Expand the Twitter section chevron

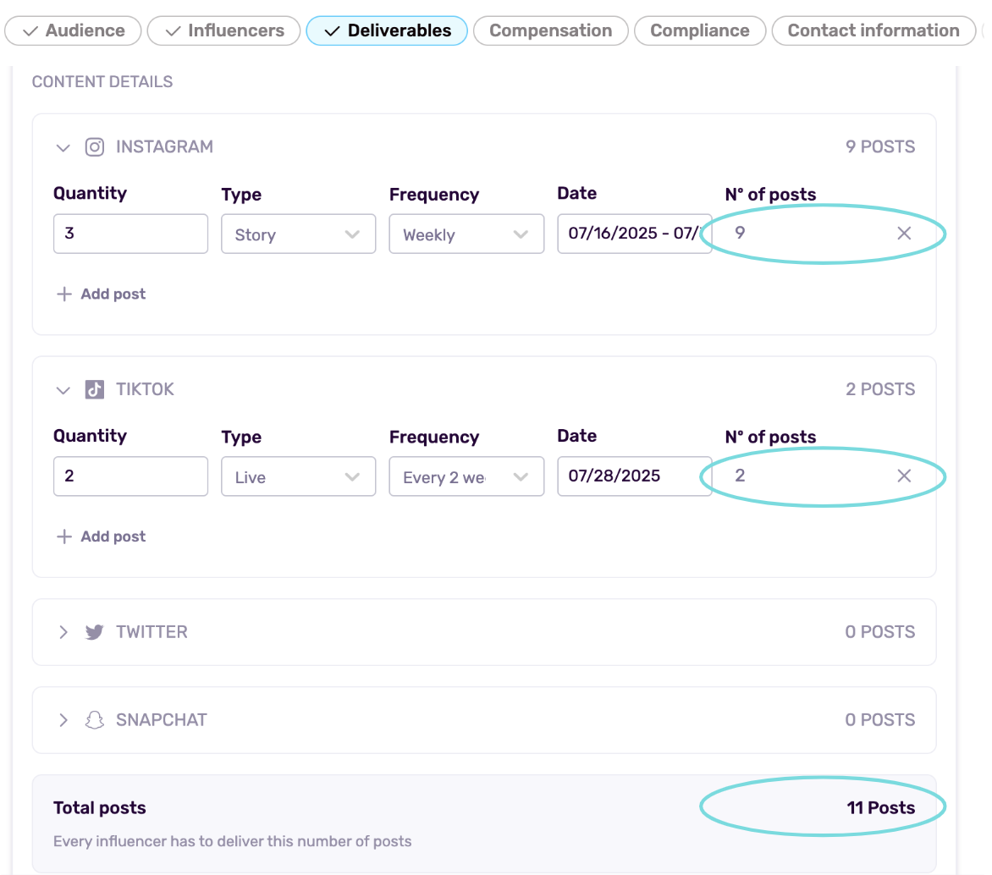[x=63, y=632]
